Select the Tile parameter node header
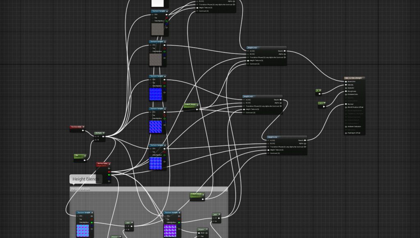This screenshot has width=420, height=238. [x=80, y=156]
